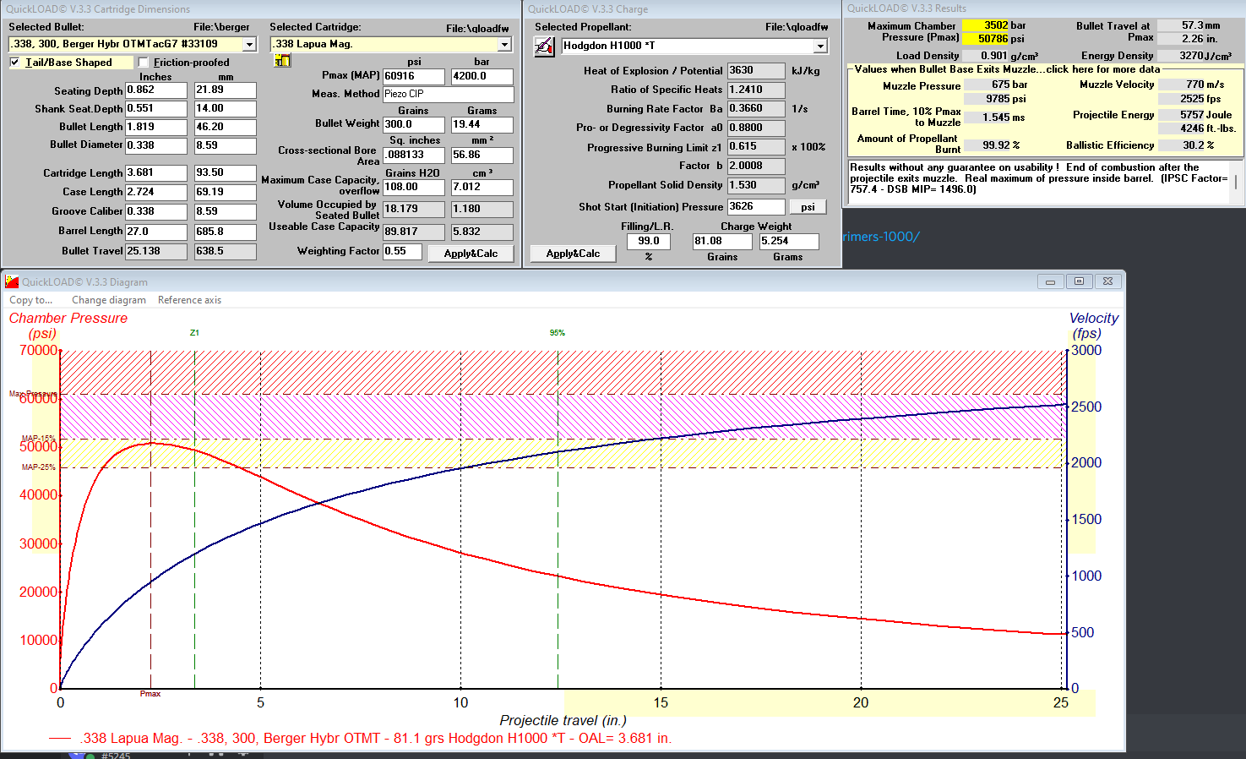1246x759 pixels.
Task: Click Apply&Calc in Cartridge Dimensions window
Action: coord(471,254)
